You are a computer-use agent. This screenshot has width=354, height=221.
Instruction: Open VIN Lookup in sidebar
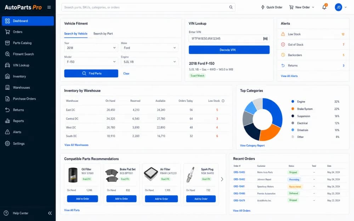tap(28, 65)
